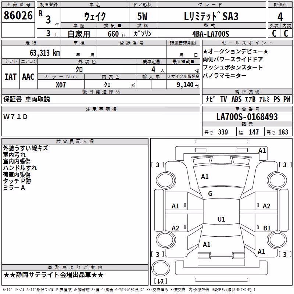
Task: Select プッシュボタンスタート line
Action: click(233, 67)
